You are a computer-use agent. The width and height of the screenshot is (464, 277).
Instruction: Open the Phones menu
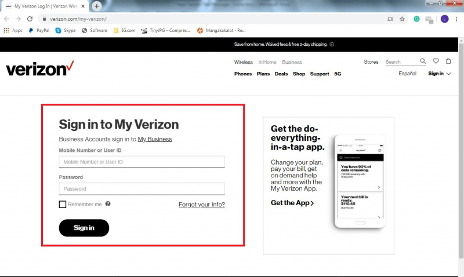tap(243, 74)
